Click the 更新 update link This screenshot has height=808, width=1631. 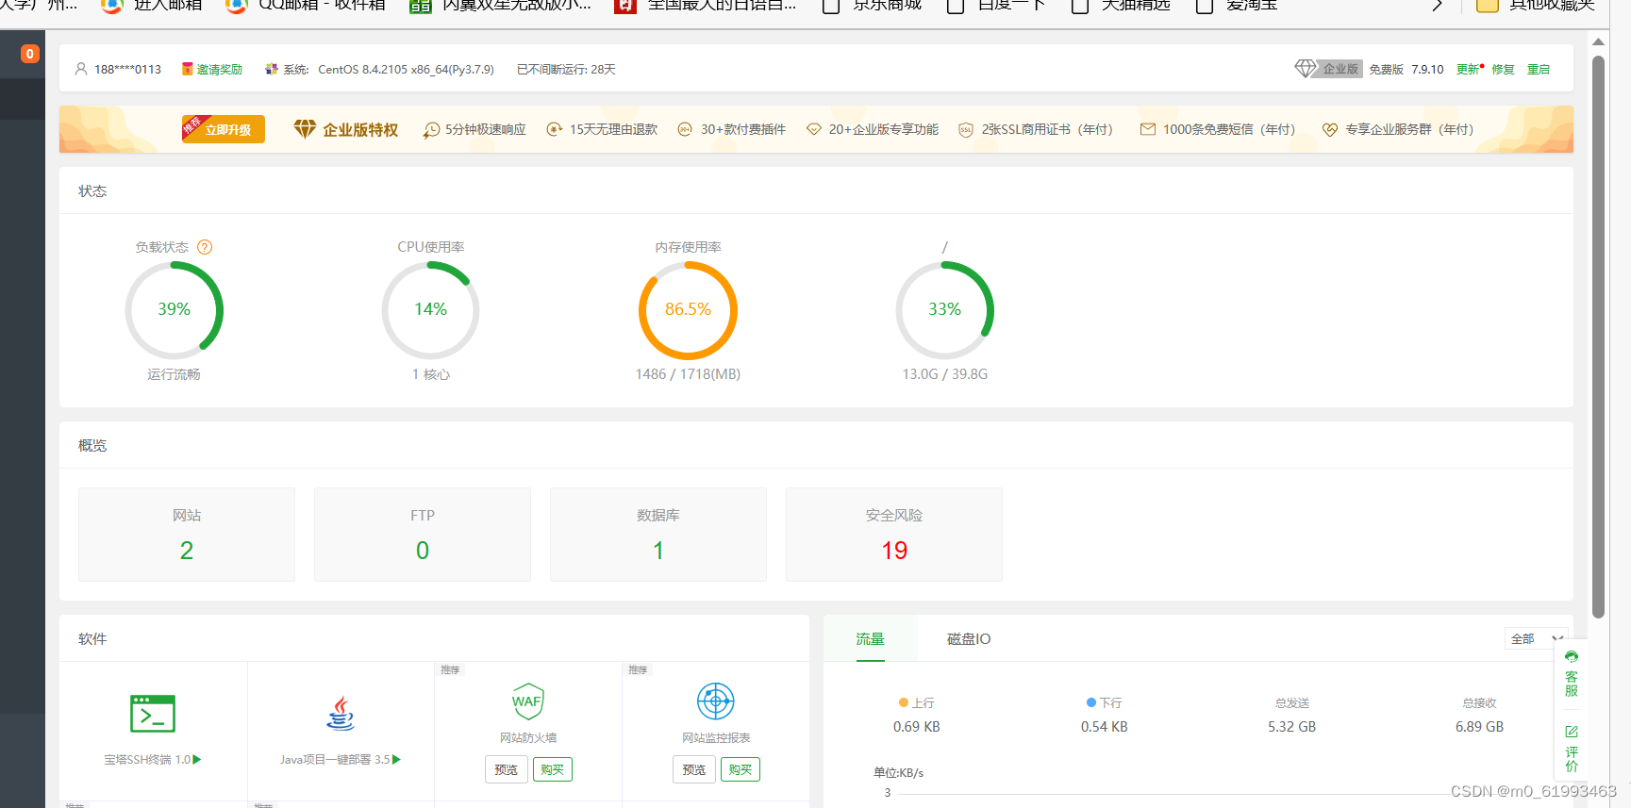(x=1470, y=70)
